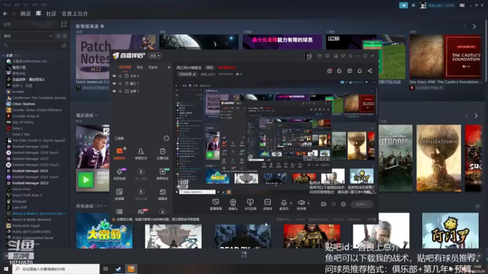Viewport: 488px width, 274px height.
Task: Add 摄像头 camera source
Action: click(233, 205)
